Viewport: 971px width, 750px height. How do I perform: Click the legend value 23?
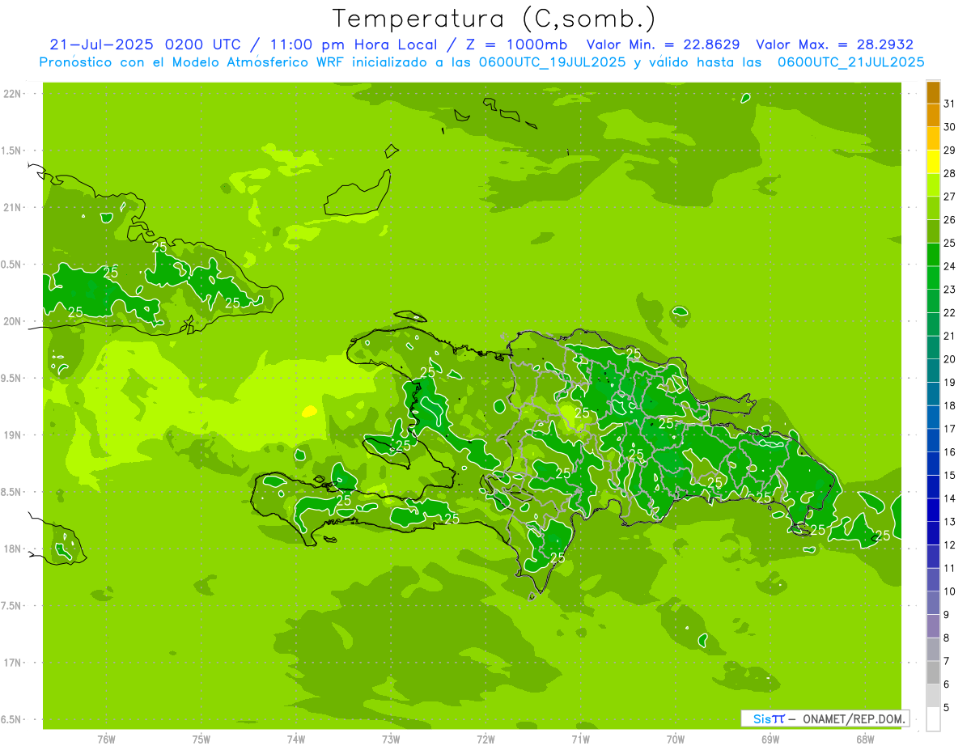(x=950, y=290)
